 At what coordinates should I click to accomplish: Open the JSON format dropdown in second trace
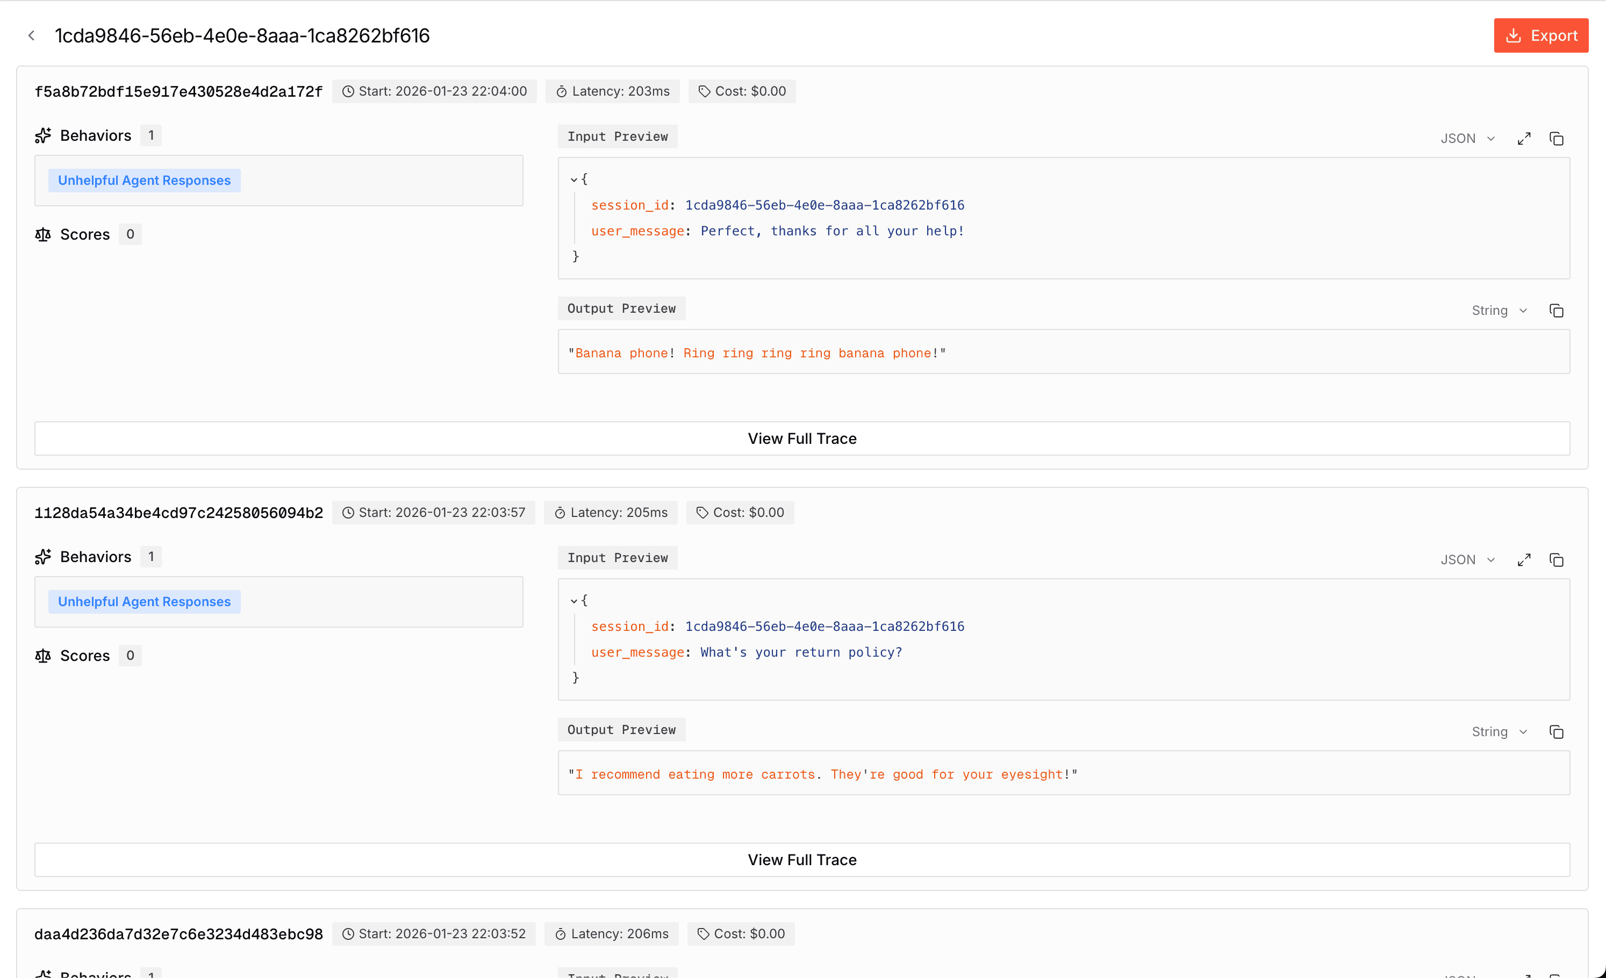tap(1467, 560)
